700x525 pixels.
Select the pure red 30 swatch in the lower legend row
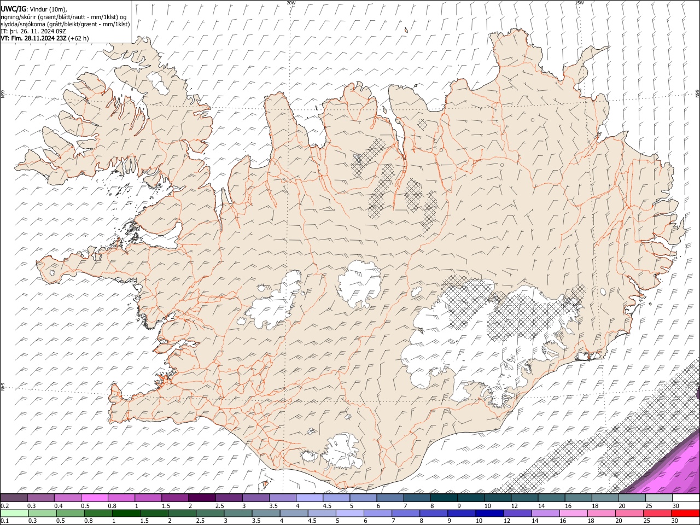[x=685, y=513]
